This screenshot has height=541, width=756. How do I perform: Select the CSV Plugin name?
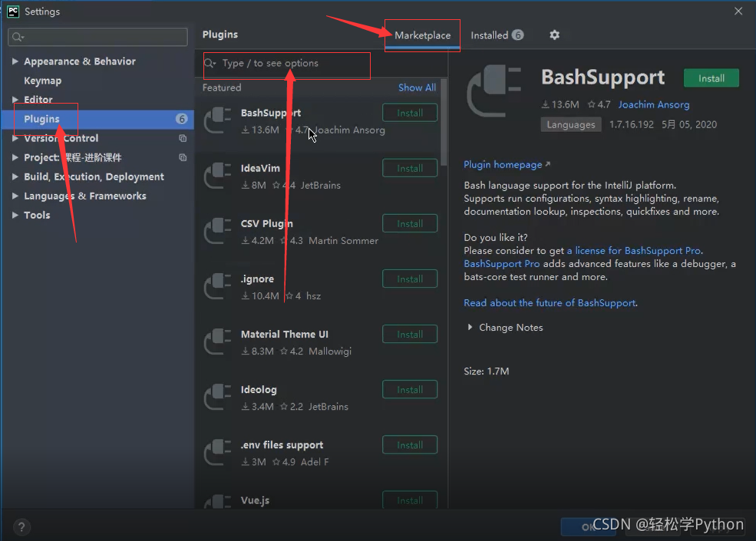click(266, 224)
